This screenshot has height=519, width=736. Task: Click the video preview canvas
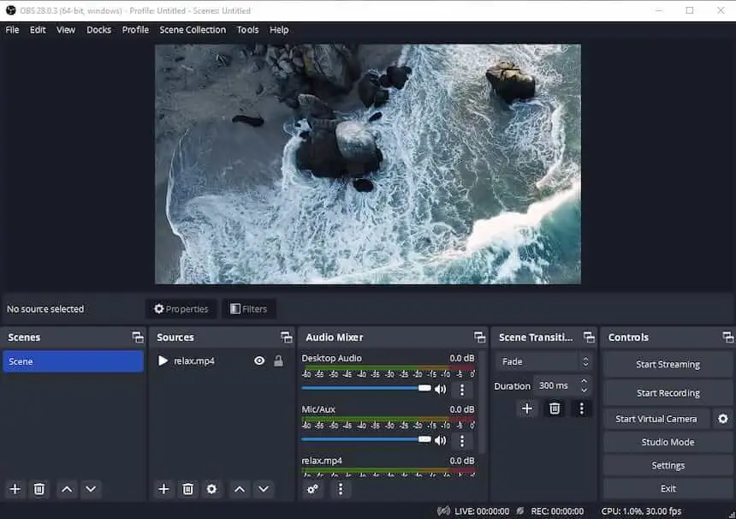pyautogui.click(x=367, y=164)
